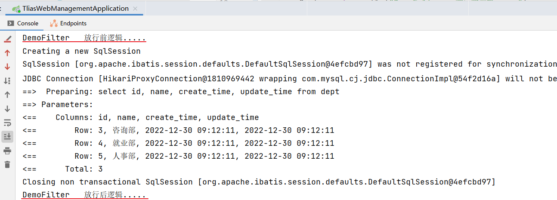This screenshot has height=200, width=557.
Task: Jump to the previous stack trace (gray up arrow)
Action: [7, 95]
